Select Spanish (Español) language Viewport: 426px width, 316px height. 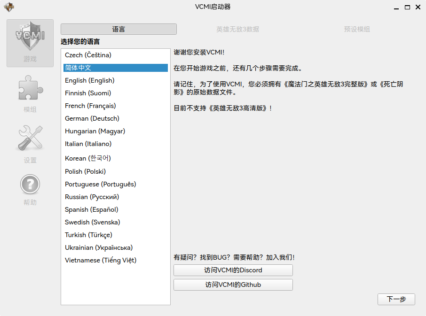(116, 210)
